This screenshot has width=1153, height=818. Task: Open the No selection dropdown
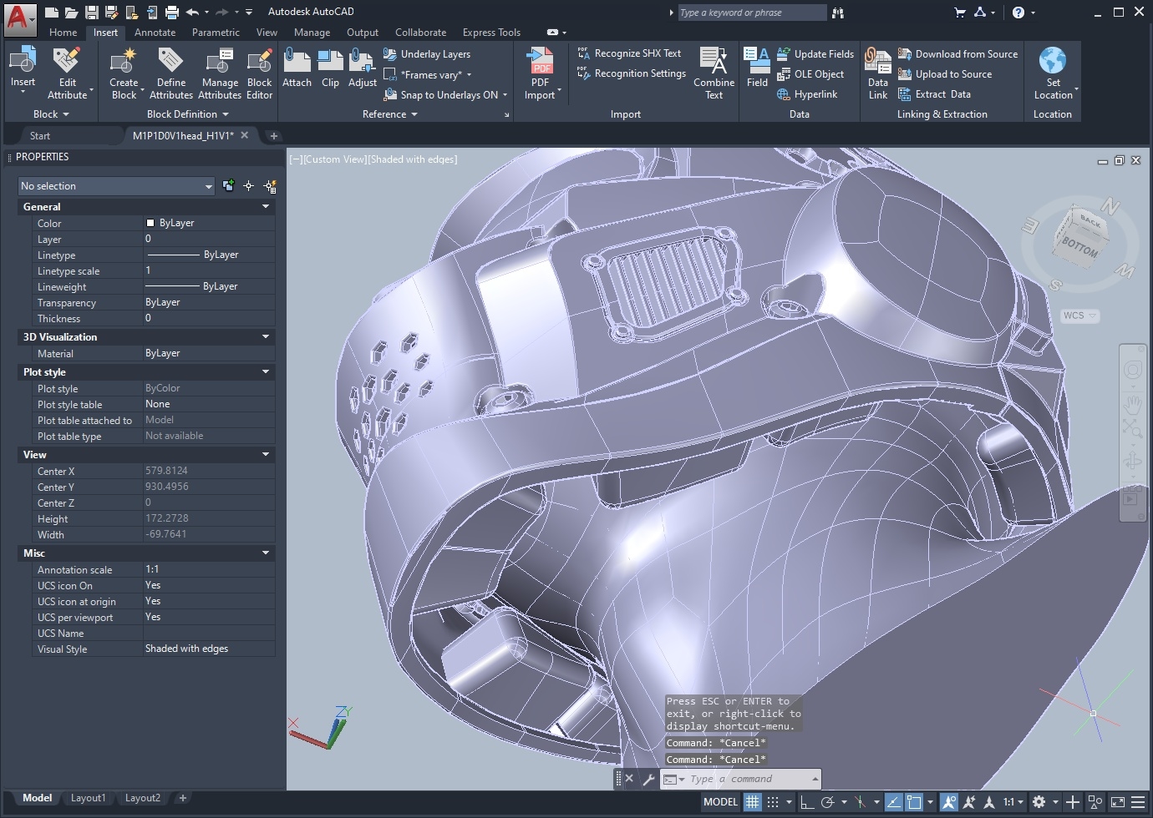coord(117,186)
